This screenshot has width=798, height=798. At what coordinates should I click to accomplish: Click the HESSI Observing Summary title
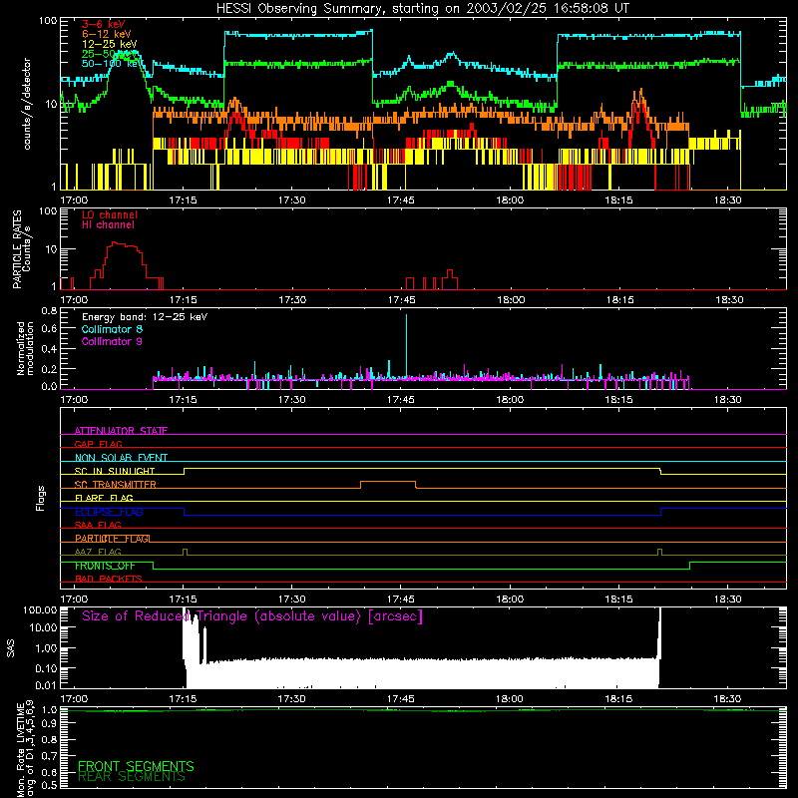(422, 9)
